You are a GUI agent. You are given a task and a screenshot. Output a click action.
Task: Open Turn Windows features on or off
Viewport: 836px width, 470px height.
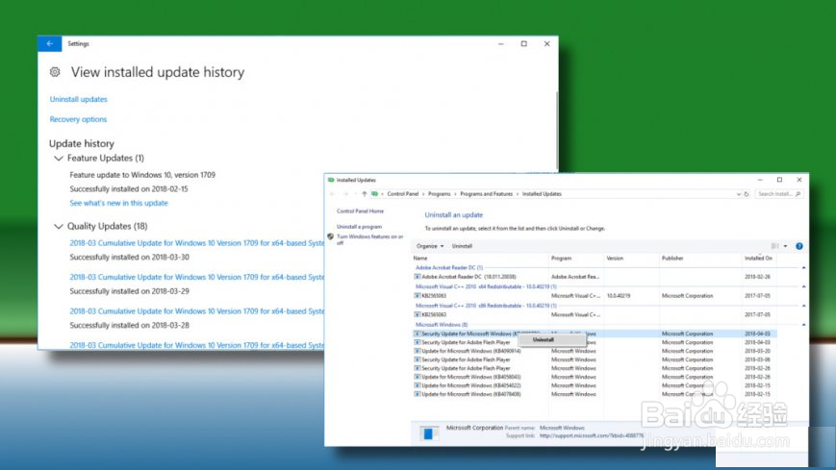369,239
